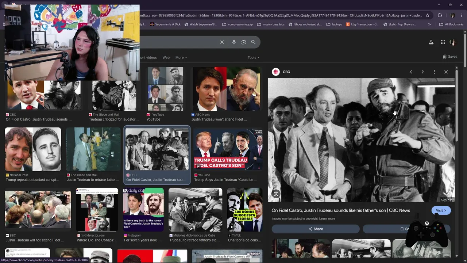Screen dimensions: 467x263
Task: Submit search with magnifier icon
Action: click(x=253, y=42)
